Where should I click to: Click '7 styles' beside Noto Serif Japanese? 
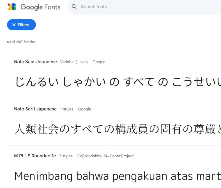66,109
